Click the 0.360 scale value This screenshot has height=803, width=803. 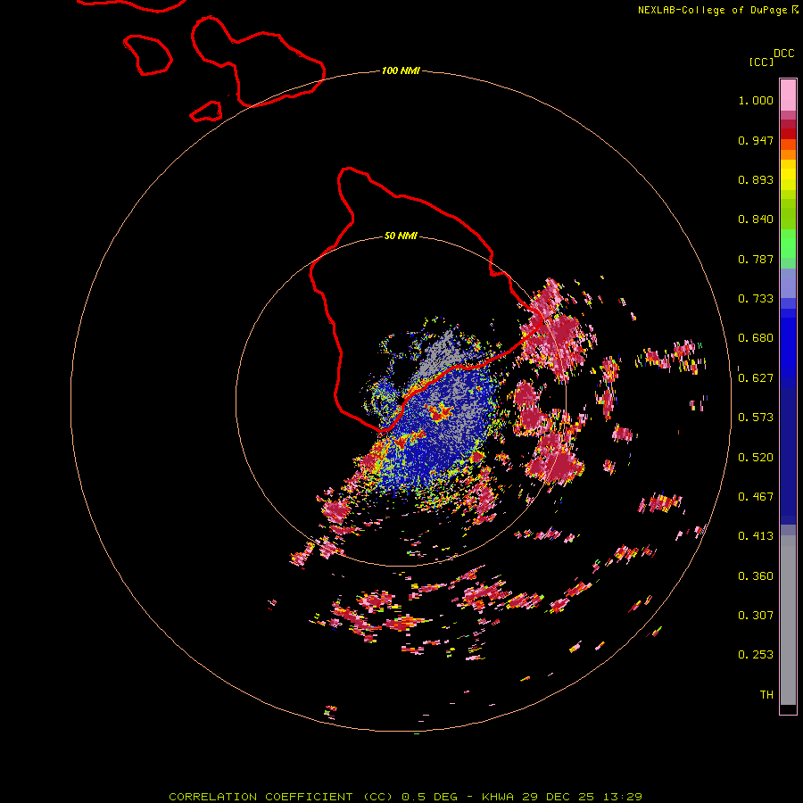tap(756, 576)
